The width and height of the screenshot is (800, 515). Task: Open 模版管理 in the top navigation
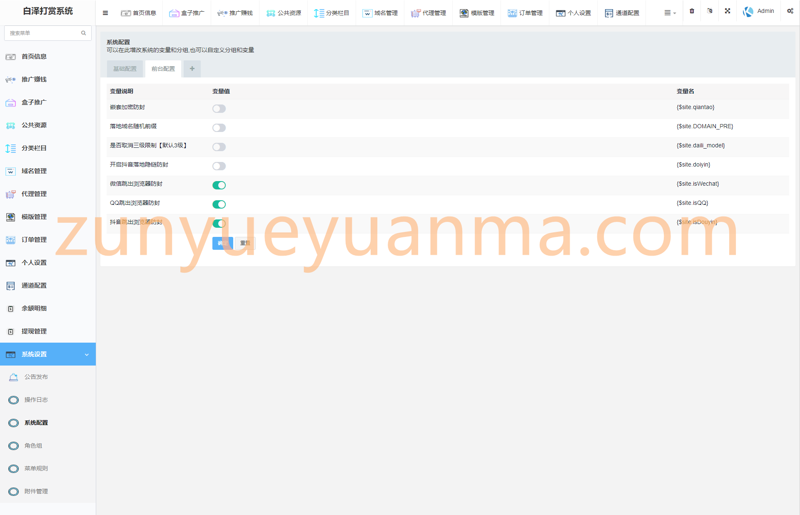(x=477, y=13)
